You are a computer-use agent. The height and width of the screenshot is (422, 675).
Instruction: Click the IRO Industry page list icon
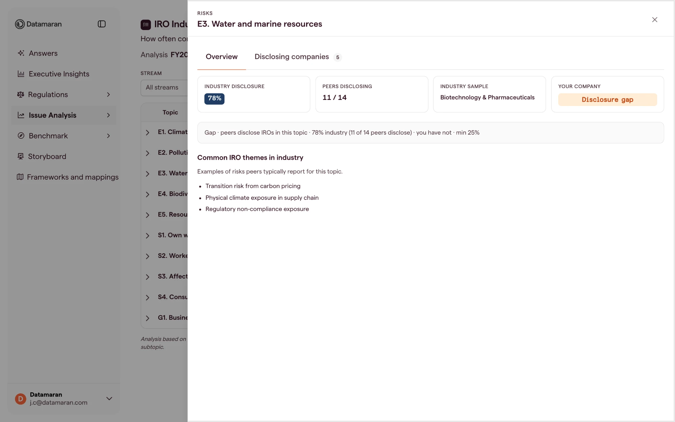(146, 25)
